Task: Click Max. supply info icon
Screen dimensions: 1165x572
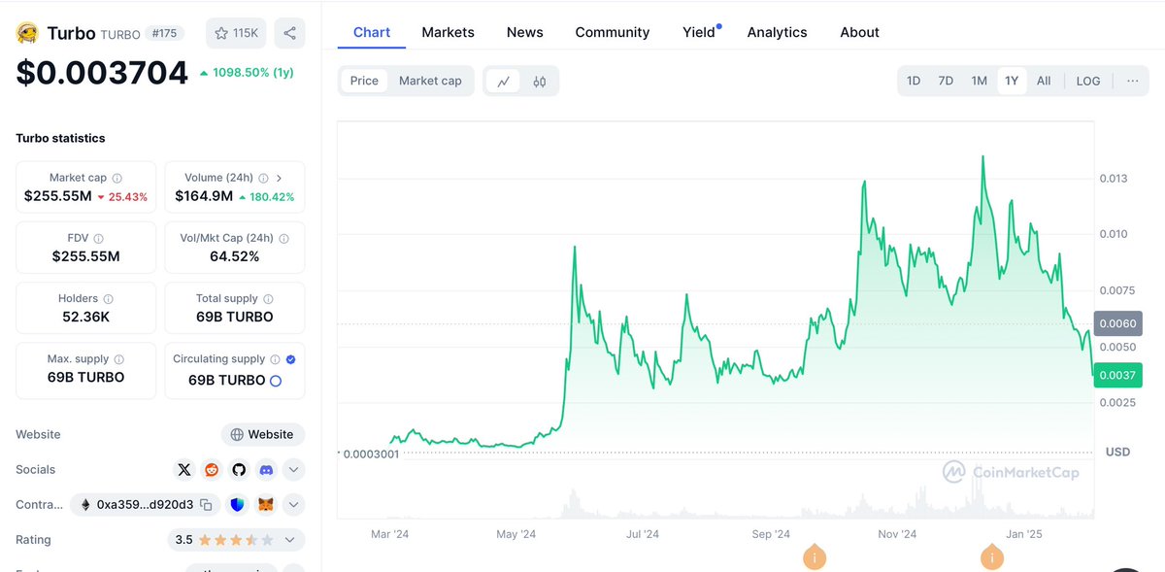Action: 118,359
